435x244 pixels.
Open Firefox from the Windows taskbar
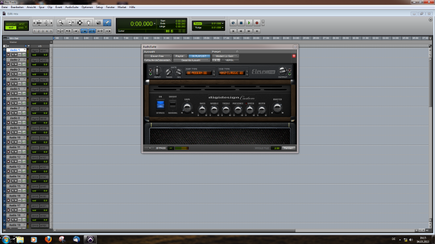tap(49, 239)
